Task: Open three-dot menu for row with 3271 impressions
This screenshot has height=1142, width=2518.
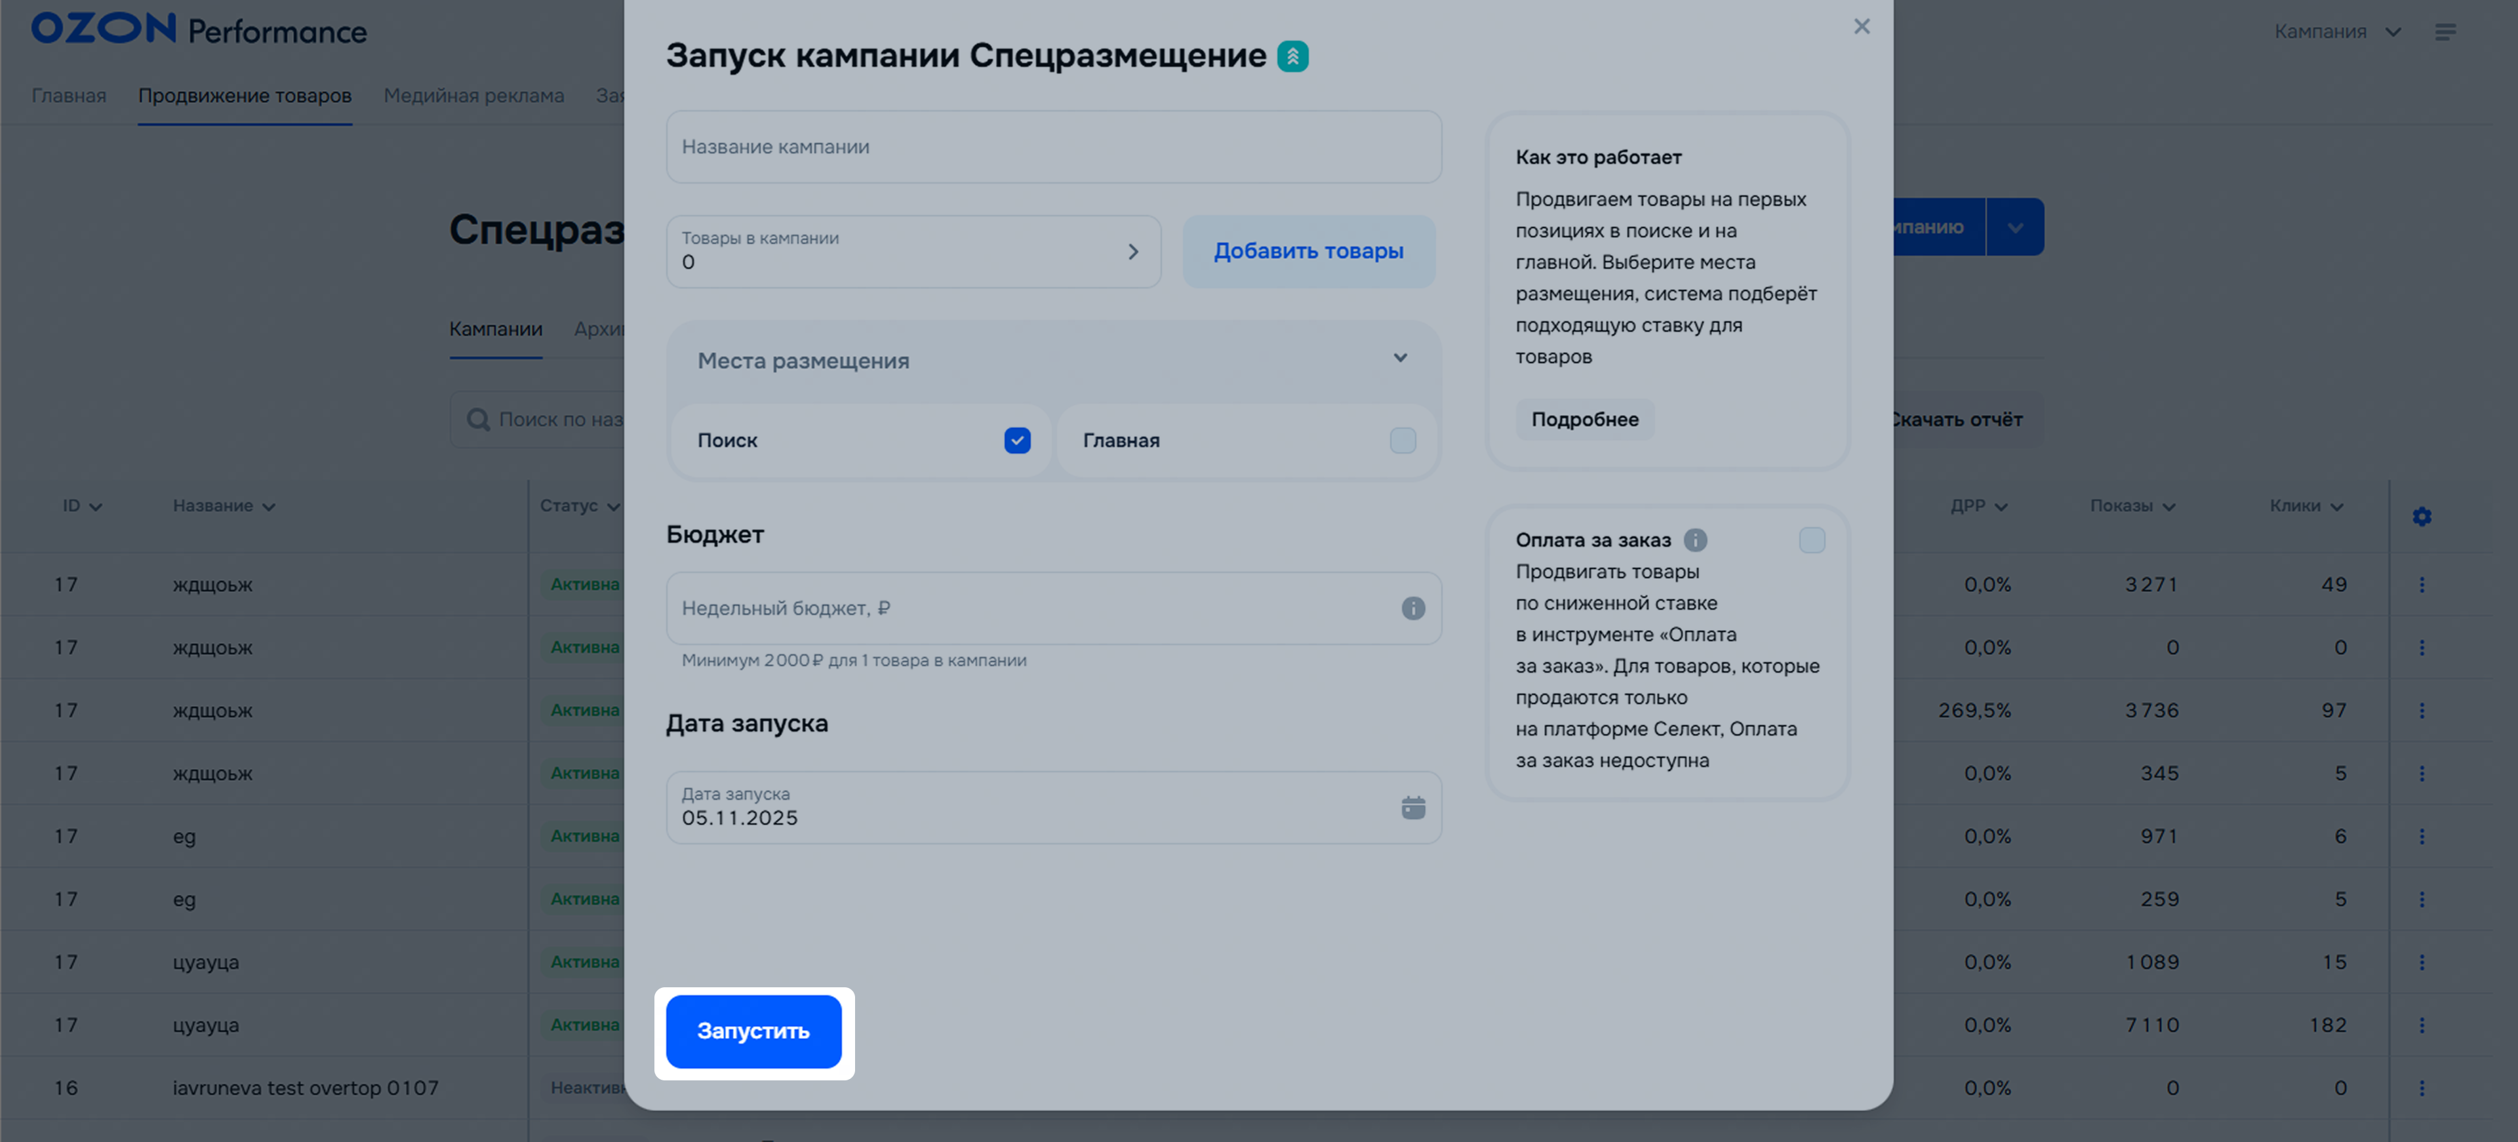Action: [x=2421, y=584]
